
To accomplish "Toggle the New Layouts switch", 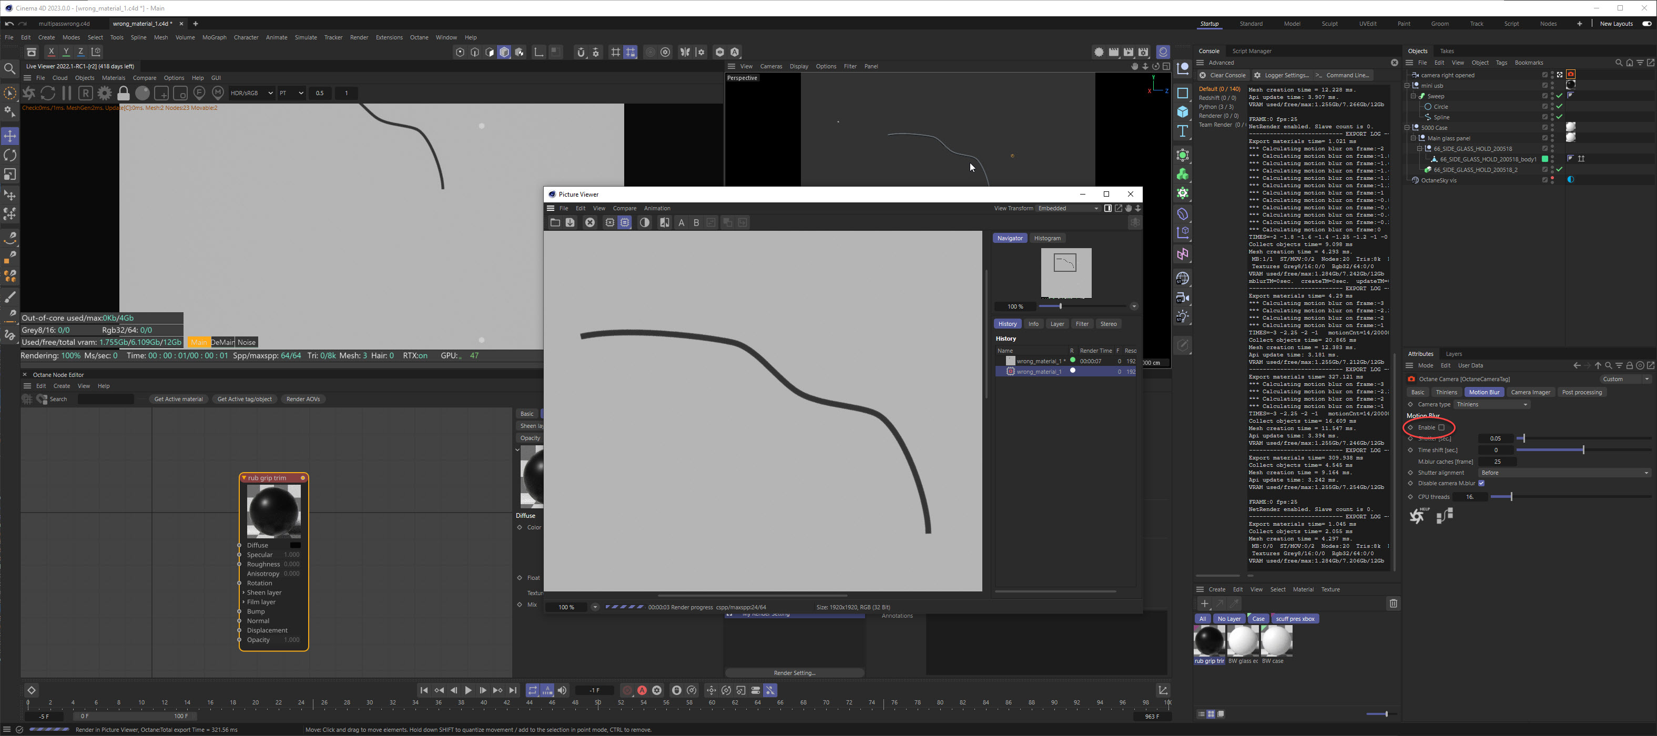I will [x=1646, y=24].
